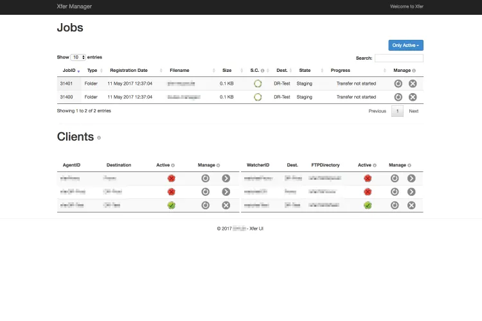
Task: Click the AgentID column header
Action: [x=71, y=165]
